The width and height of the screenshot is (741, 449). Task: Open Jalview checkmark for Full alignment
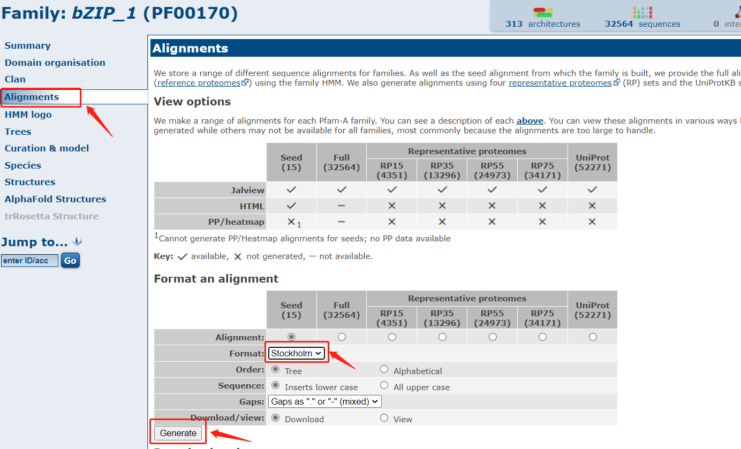[x=342, y=189]
